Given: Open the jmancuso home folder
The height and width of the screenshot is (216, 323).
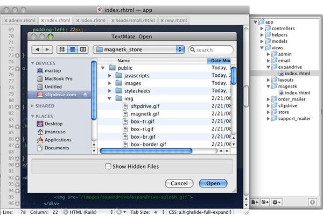Looking at the screenshot, I should click(x=55, y=132).
